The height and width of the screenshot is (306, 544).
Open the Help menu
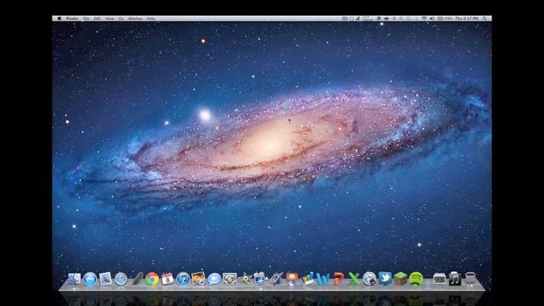[151, 19]
